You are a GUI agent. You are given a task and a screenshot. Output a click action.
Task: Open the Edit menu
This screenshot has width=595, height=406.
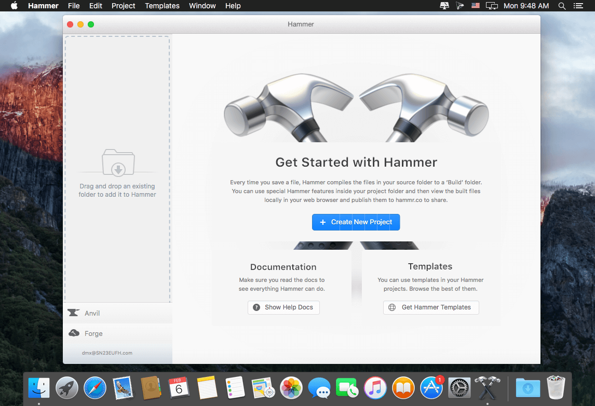tap(96, 6)
